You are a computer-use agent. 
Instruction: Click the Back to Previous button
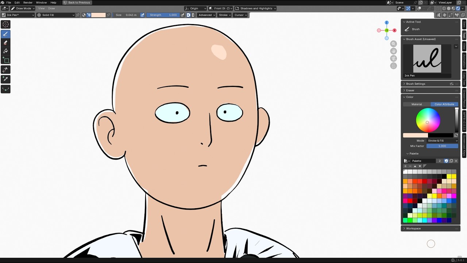(x=77, y=3)
